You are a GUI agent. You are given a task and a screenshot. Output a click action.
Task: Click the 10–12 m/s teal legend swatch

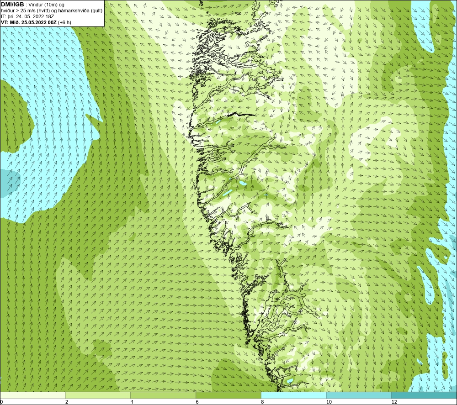tap(359, 395)
